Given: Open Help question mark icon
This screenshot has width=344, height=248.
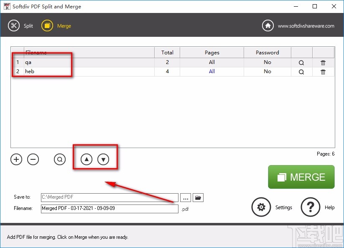Looking at the screenshot, I should coord(311,207).
